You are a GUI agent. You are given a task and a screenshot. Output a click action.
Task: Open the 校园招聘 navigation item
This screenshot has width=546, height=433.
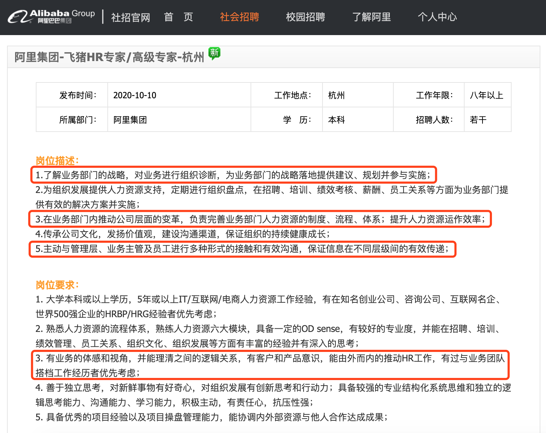tap(305, 17)
